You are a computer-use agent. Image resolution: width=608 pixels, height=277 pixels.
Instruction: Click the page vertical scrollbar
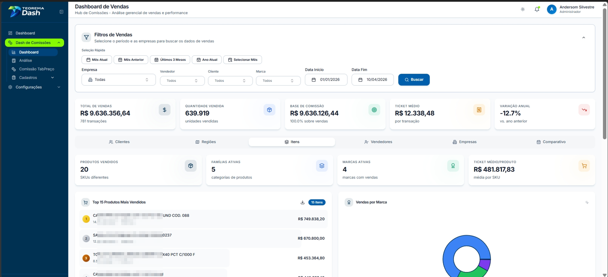click(x=605, y=73)
